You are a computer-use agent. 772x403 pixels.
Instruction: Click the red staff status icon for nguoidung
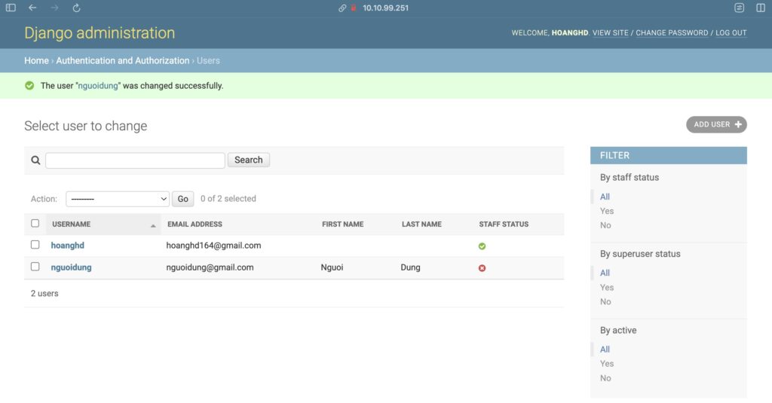pyautogui.click(x=482, y=268)
